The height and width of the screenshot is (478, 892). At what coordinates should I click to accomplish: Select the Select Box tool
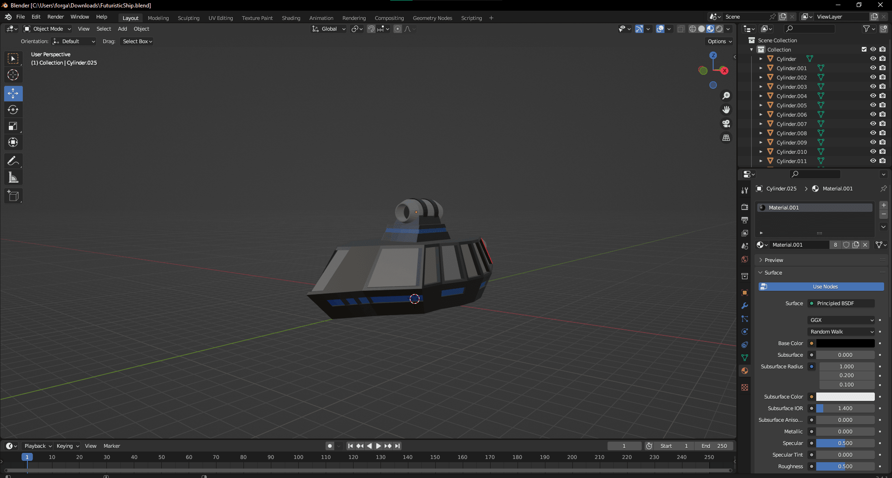click(13, 59)
